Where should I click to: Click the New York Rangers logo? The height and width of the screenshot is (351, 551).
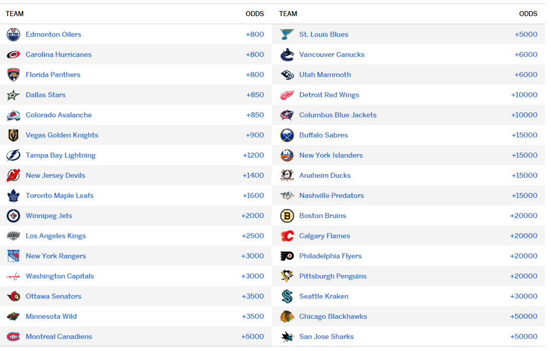tap(13, 256)
